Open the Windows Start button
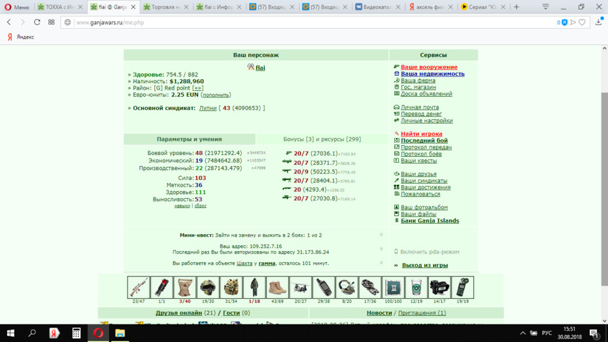The image size is (608, 342). [x=10, y=333]
